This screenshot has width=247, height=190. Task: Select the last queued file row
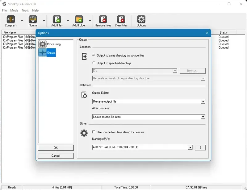(x=19, y=47)
